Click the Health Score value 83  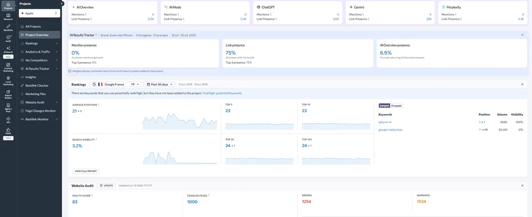[75, 202]
